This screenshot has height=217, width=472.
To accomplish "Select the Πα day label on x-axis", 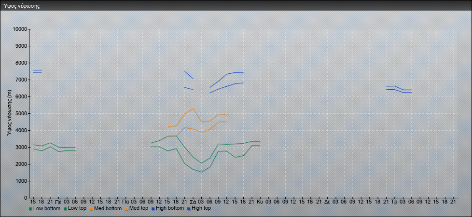I will click(x=126, y=201).
